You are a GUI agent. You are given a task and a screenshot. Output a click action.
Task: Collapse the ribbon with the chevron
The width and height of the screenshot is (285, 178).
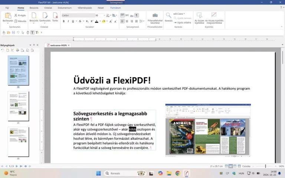282,27
